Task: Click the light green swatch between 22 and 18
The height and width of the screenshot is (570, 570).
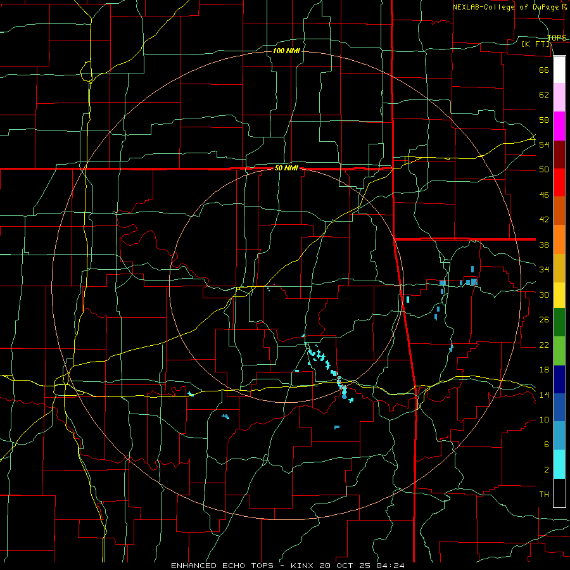Action: (559, 351)
